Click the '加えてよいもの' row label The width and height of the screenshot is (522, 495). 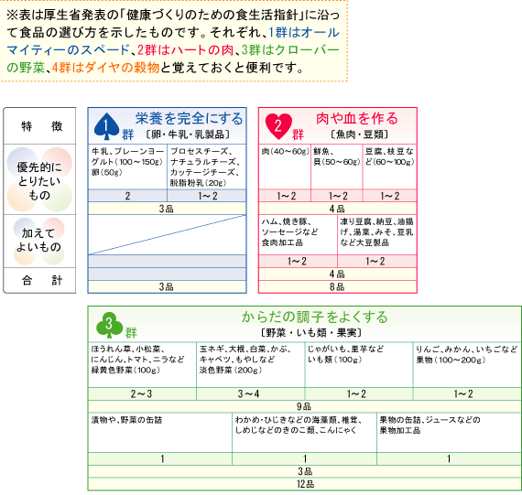coord(38,240)
